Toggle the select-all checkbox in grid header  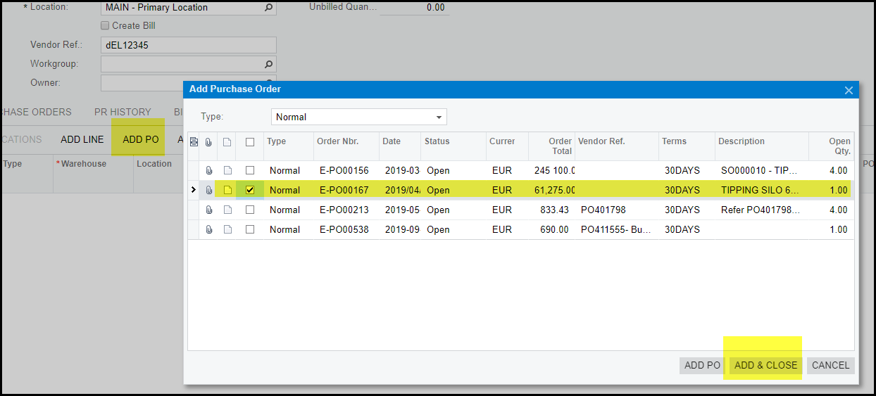(249, 142)
